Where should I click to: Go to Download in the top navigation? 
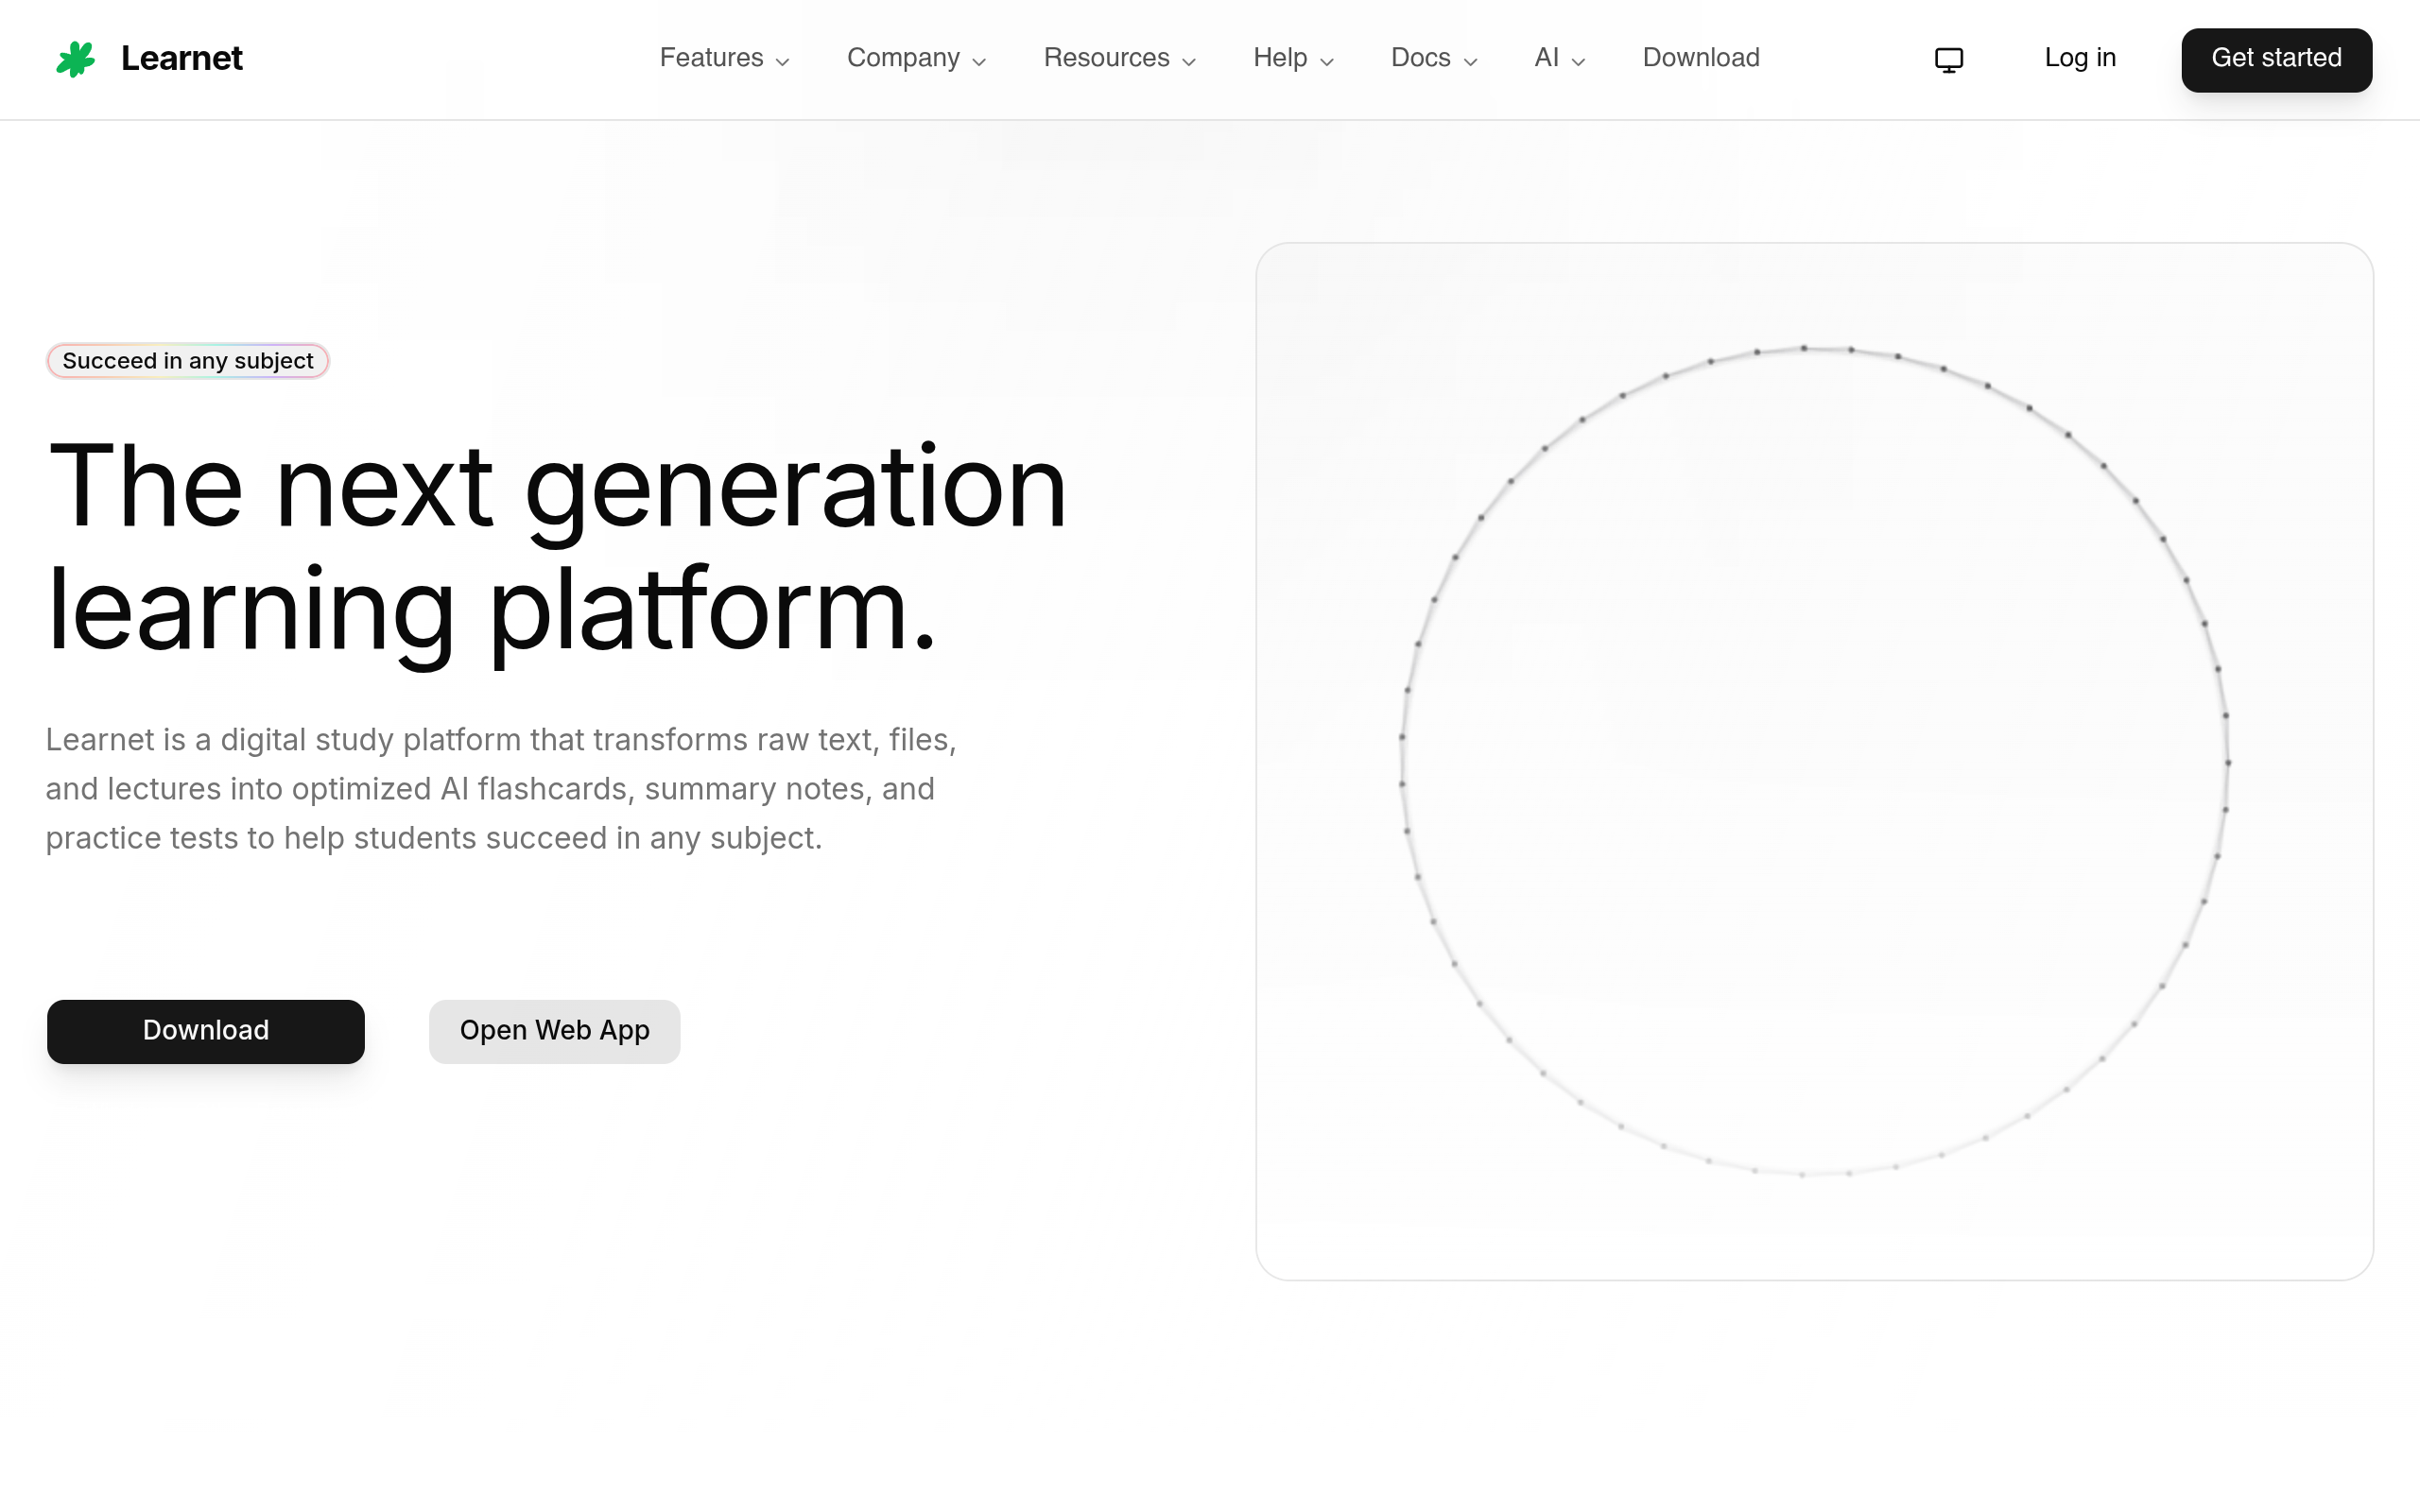[x=1700, y=58]
